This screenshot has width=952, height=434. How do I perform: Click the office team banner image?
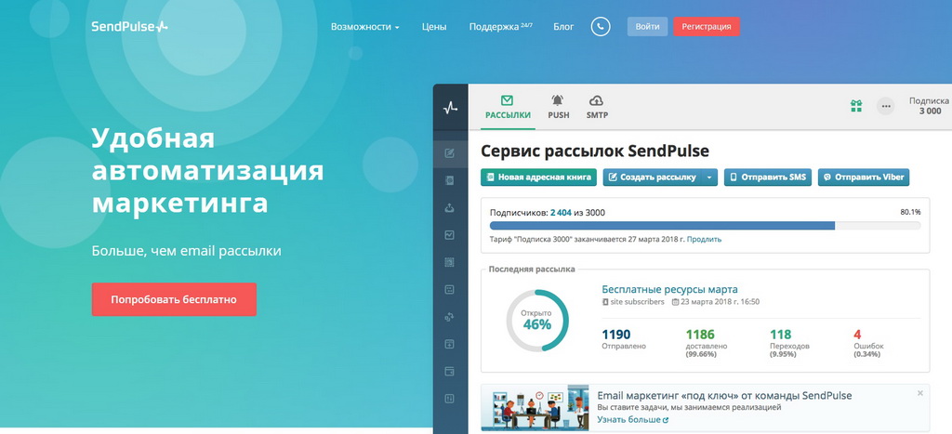click(x=535, y=408)
